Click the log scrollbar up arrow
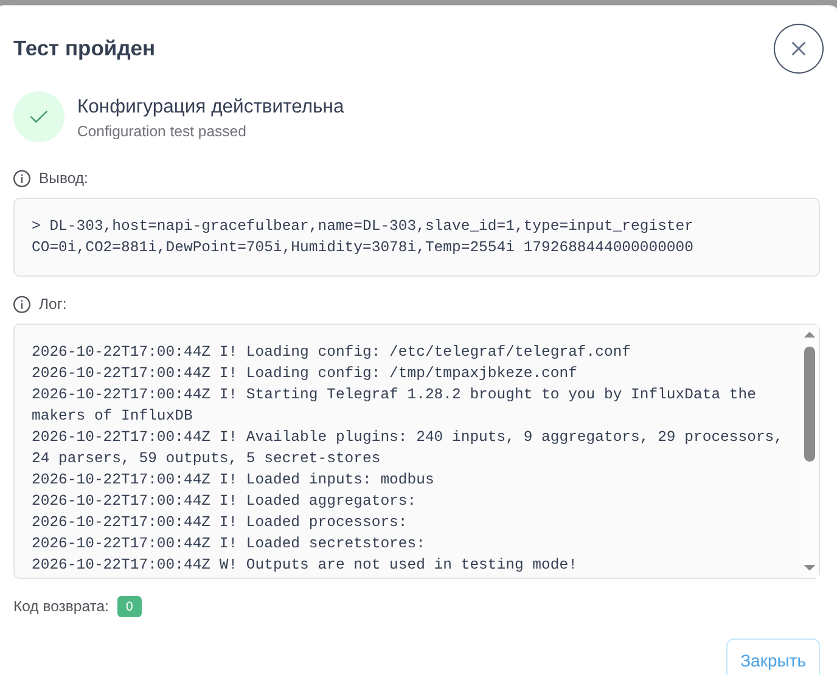 click(x=809, y=335)
